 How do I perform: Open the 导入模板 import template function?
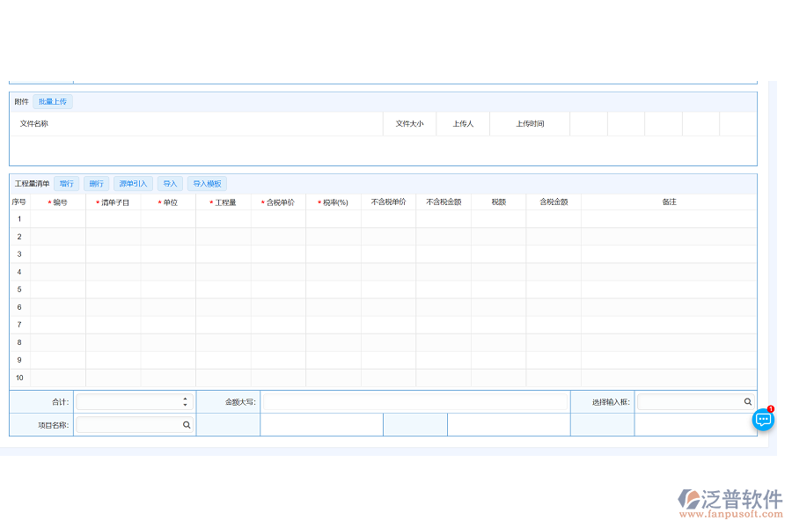pyautogui.click(x=209, y=183)
